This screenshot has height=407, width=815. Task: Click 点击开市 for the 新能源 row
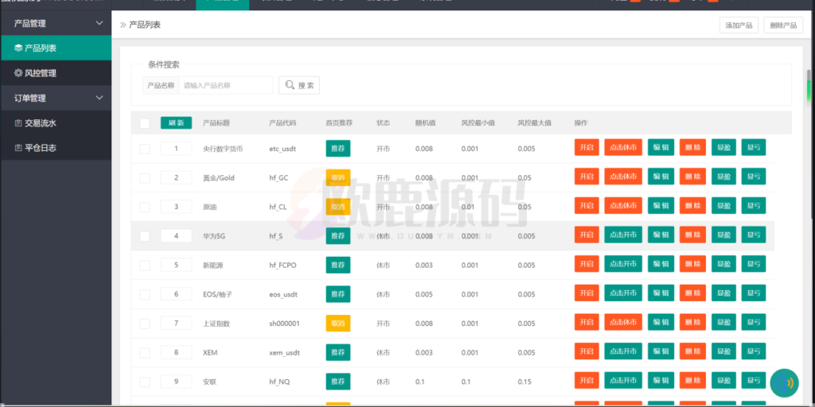click(x=623, y=265)
